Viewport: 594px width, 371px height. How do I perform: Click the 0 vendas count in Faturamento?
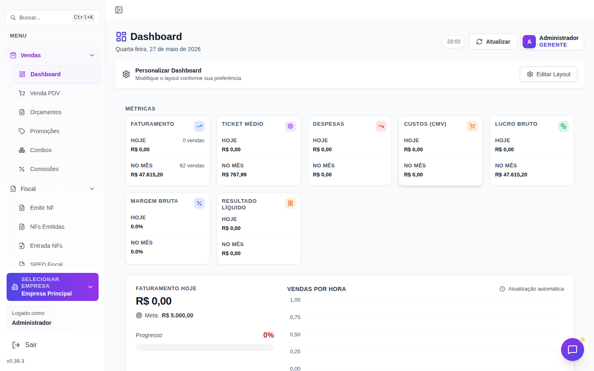pos(193,141)
